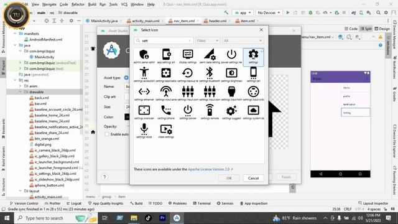Screen dimensions: 398x224
Task: Open ic_settings_black_24dp.xml in project tree
Action: click(55, 174)
